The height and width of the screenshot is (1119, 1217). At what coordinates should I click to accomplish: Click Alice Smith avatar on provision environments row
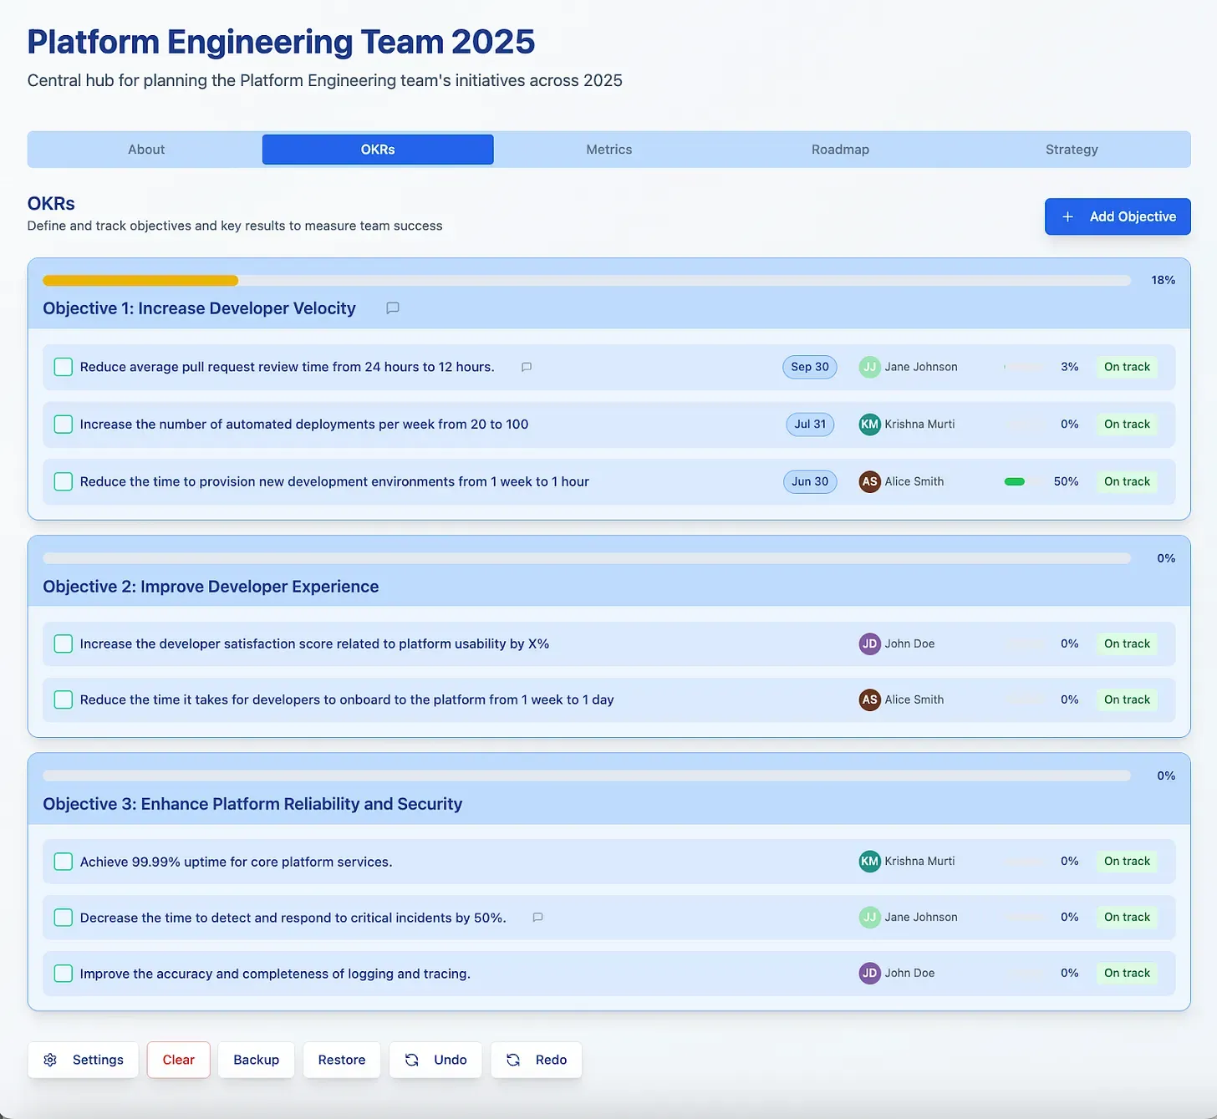tap(869, 481)
